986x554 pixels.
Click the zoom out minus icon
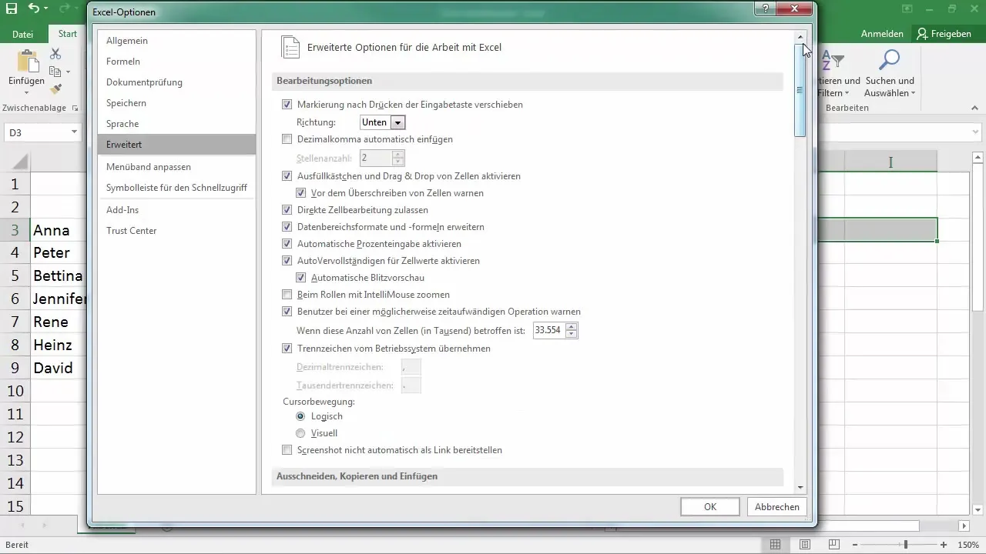coord(854,544)
